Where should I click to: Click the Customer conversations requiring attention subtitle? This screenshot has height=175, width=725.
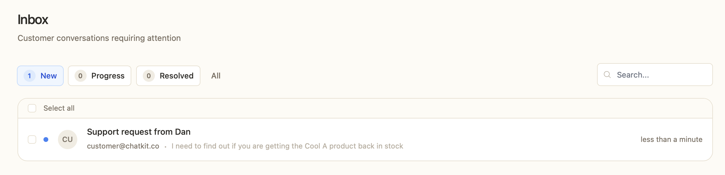point(99,38)
